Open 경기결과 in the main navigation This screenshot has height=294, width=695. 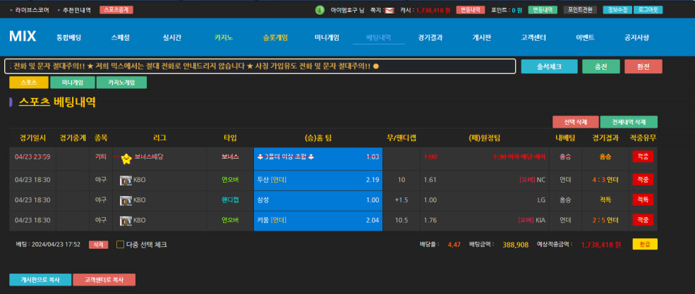coord(430,37)
